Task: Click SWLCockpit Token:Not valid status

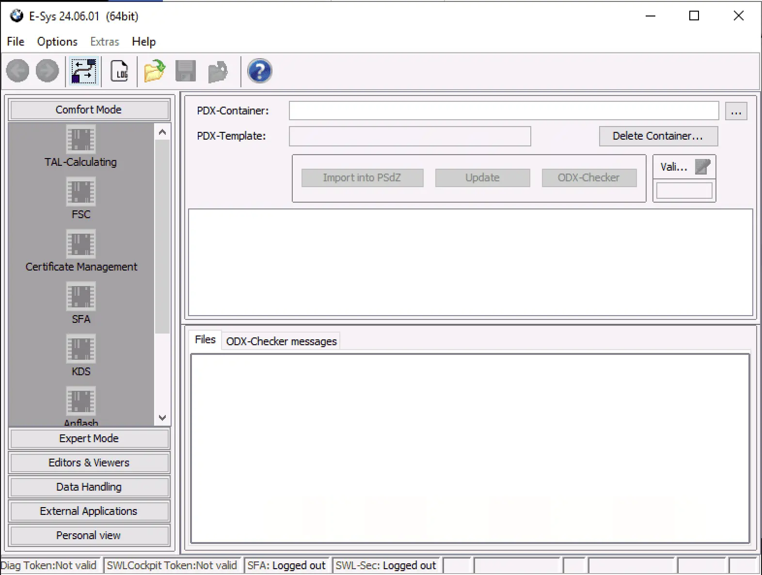Action: point(172,565)
